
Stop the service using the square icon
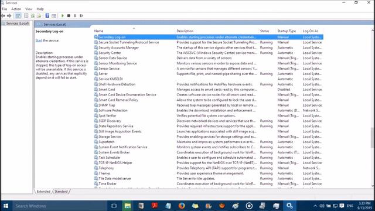69,16
